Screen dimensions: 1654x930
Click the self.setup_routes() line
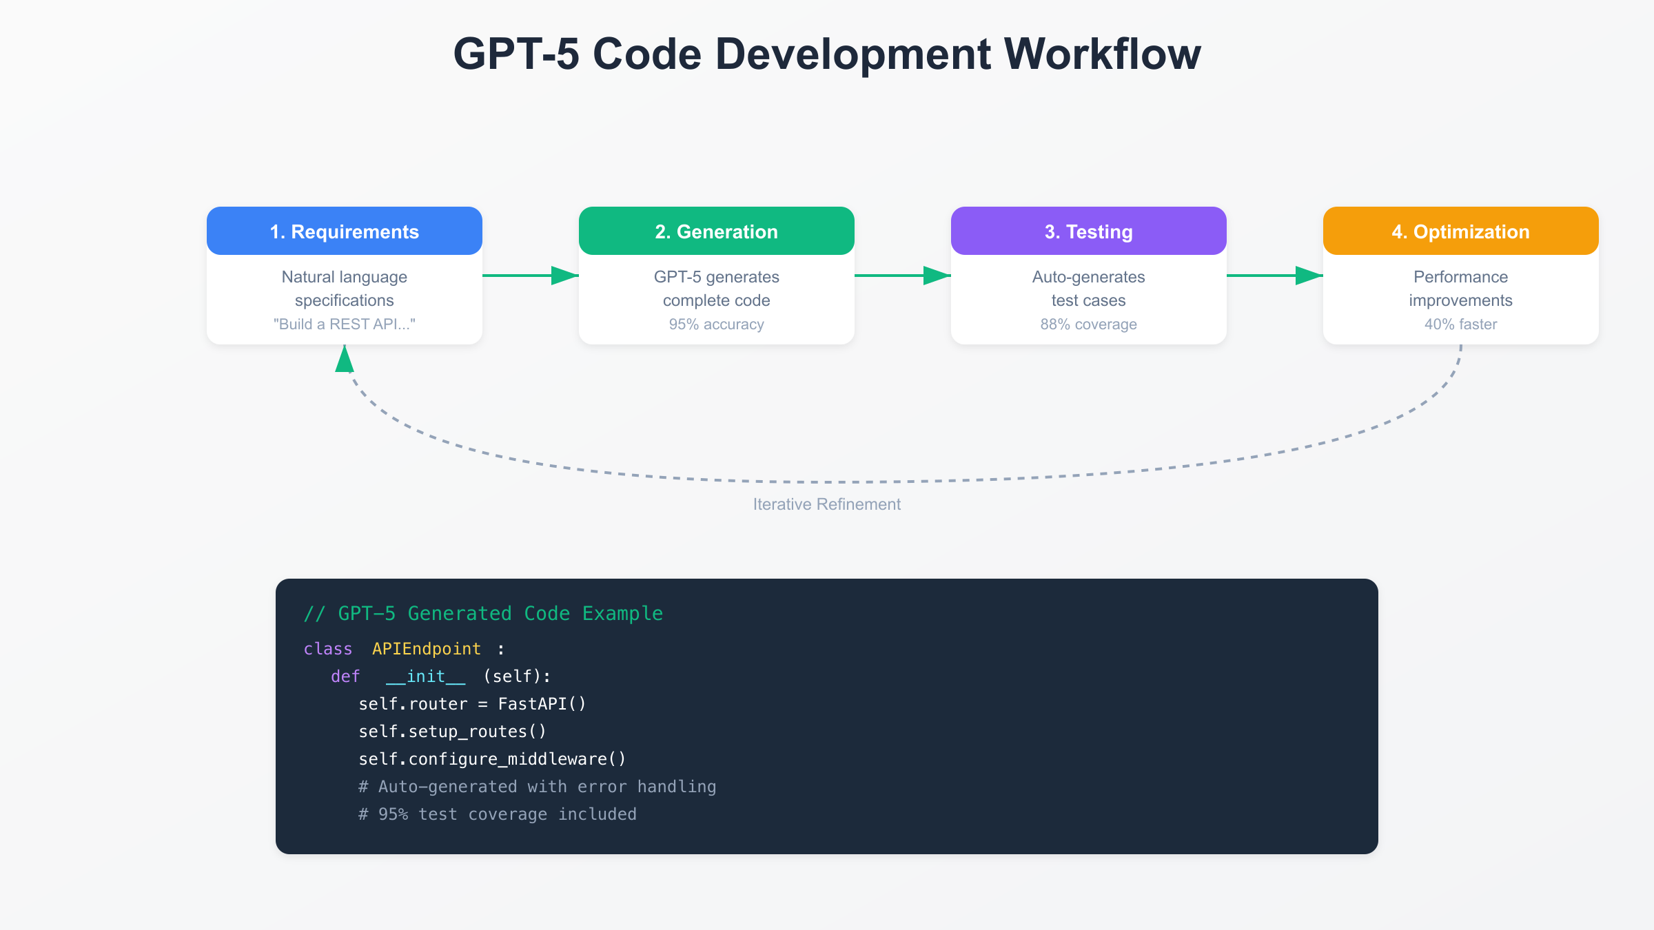(452, 732)
